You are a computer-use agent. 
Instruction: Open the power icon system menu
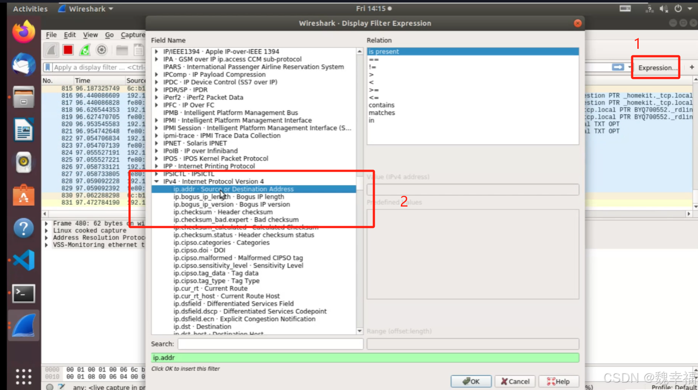click(x=678, y=9)
